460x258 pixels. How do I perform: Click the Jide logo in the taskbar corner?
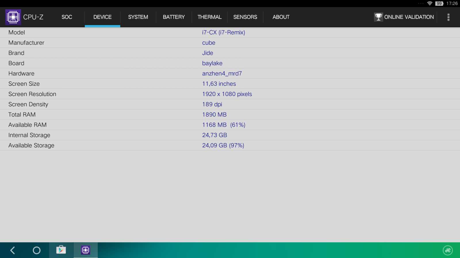coord(448,250)
